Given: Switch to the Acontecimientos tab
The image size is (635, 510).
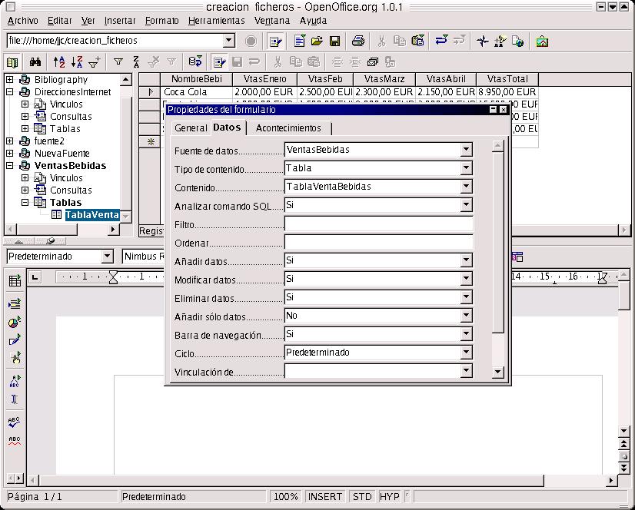Looking at the screenshot, I should [288, 128].
